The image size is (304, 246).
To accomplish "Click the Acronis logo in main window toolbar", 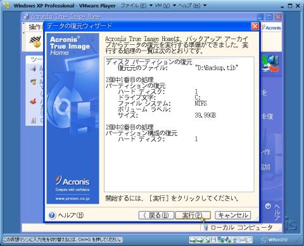I will [x=272, y=27].
